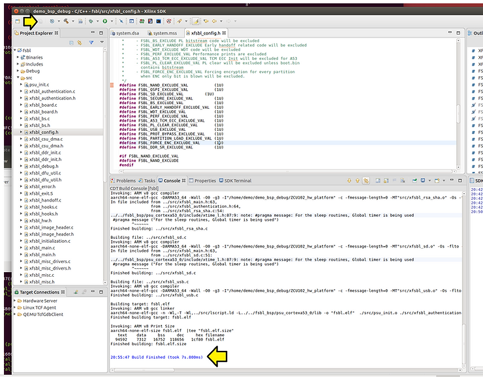The width and height of the screenshot is (483, 377).
Task: Open the Build toolbar dropdown arrow
Action: tap(73, 21)
